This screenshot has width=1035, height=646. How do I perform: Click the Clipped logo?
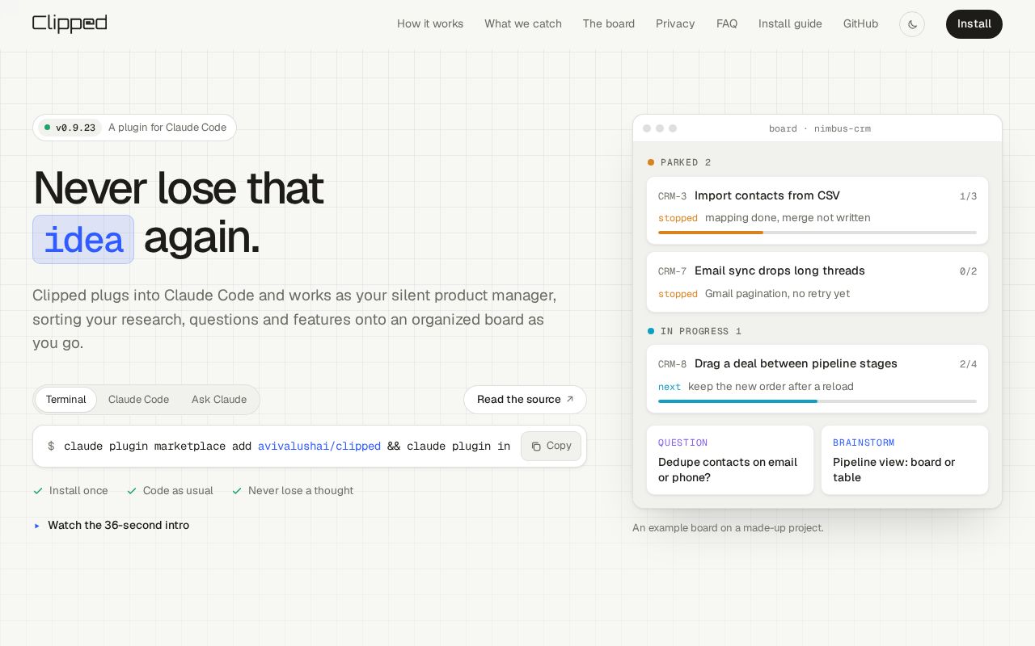[70, 23]
